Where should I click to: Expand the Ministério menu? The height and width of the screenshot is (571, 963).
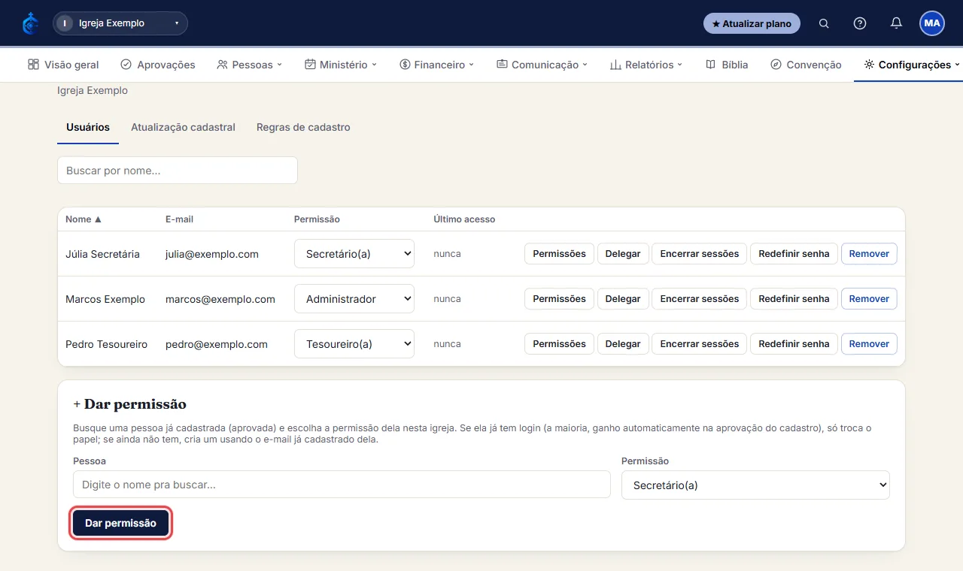(x=341, y=65)
